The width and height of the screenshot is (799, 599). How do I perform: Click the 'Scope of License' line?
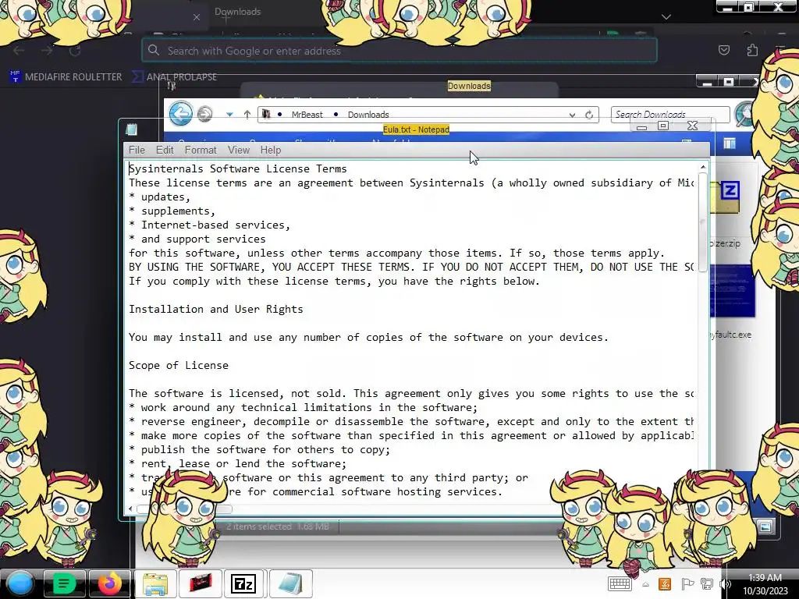pos(179,365)
